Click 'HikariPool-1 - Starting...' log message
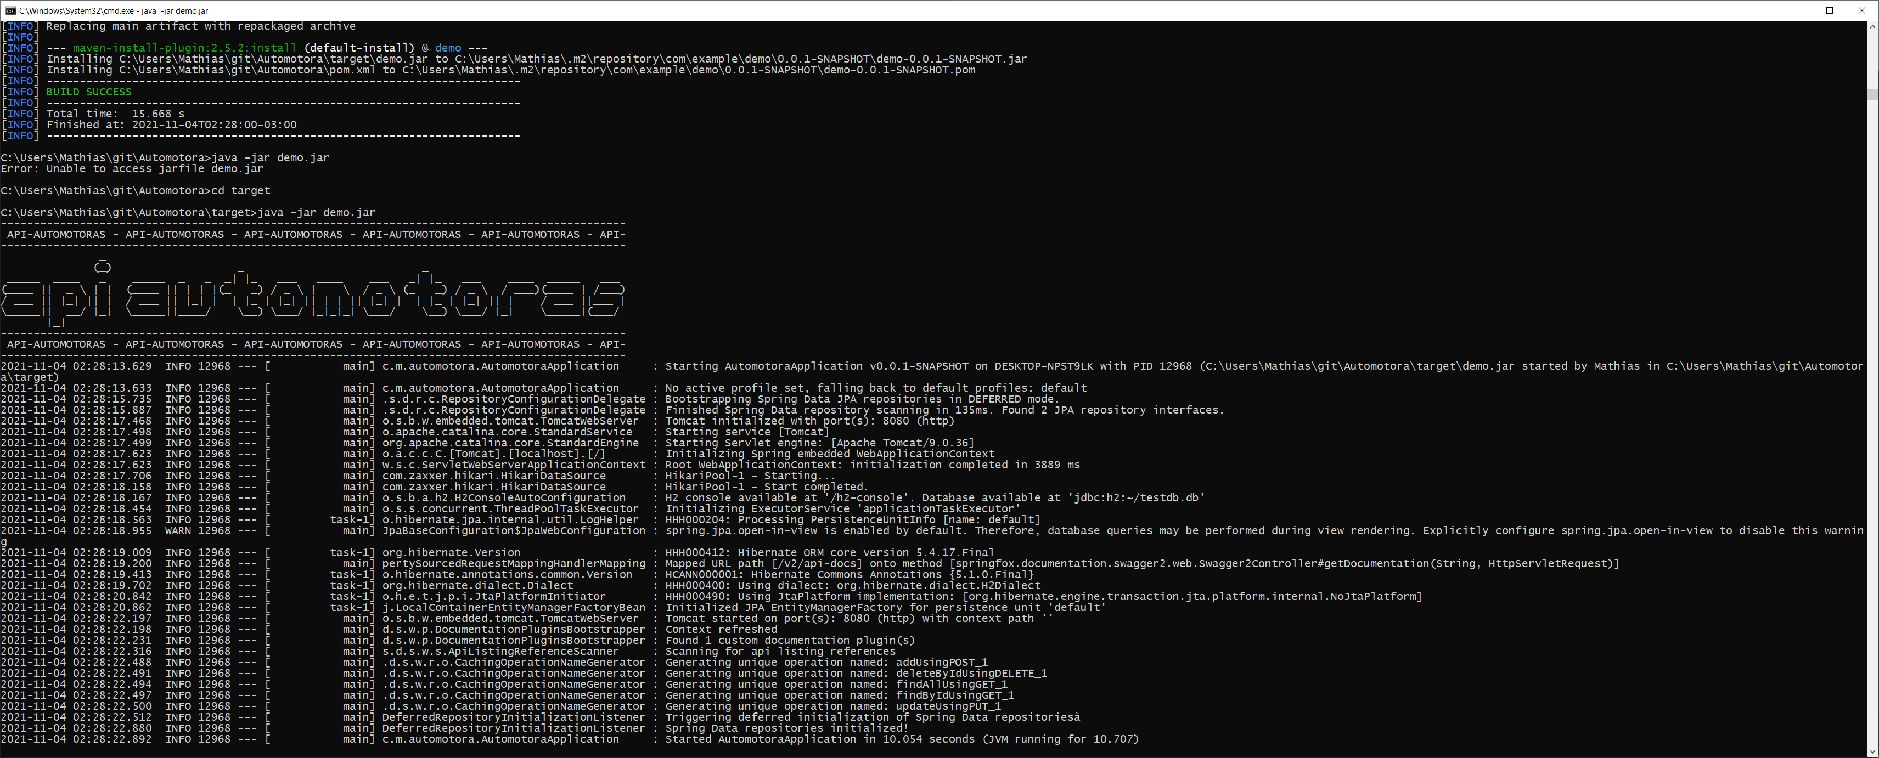The image size is (1879, 758). 751,475
